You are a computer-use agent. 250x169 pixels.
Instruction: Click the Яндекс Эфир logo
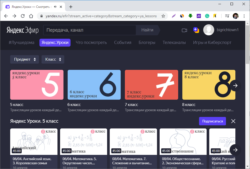[22, 30]
